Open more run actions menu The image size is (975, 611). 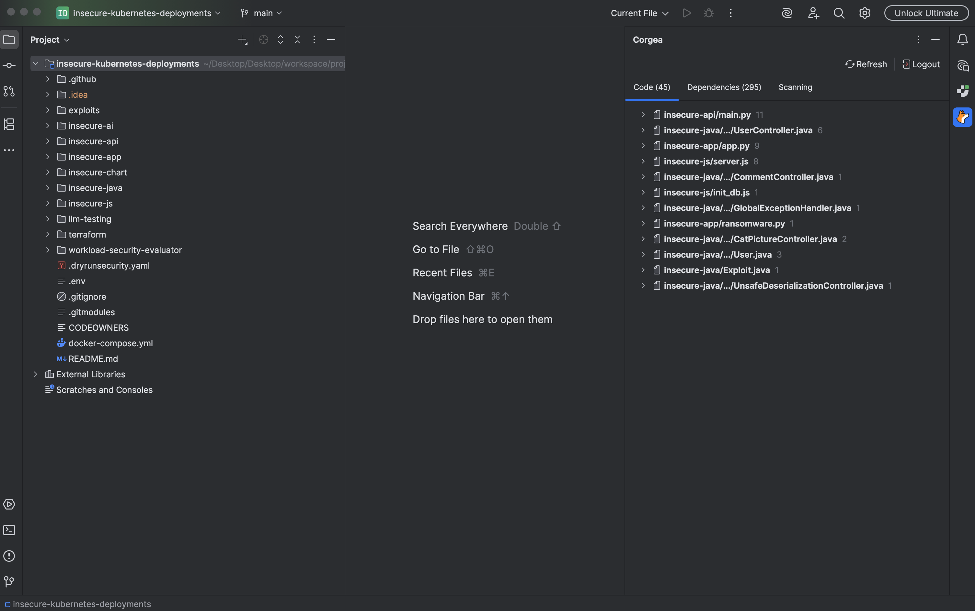point(731,13)
